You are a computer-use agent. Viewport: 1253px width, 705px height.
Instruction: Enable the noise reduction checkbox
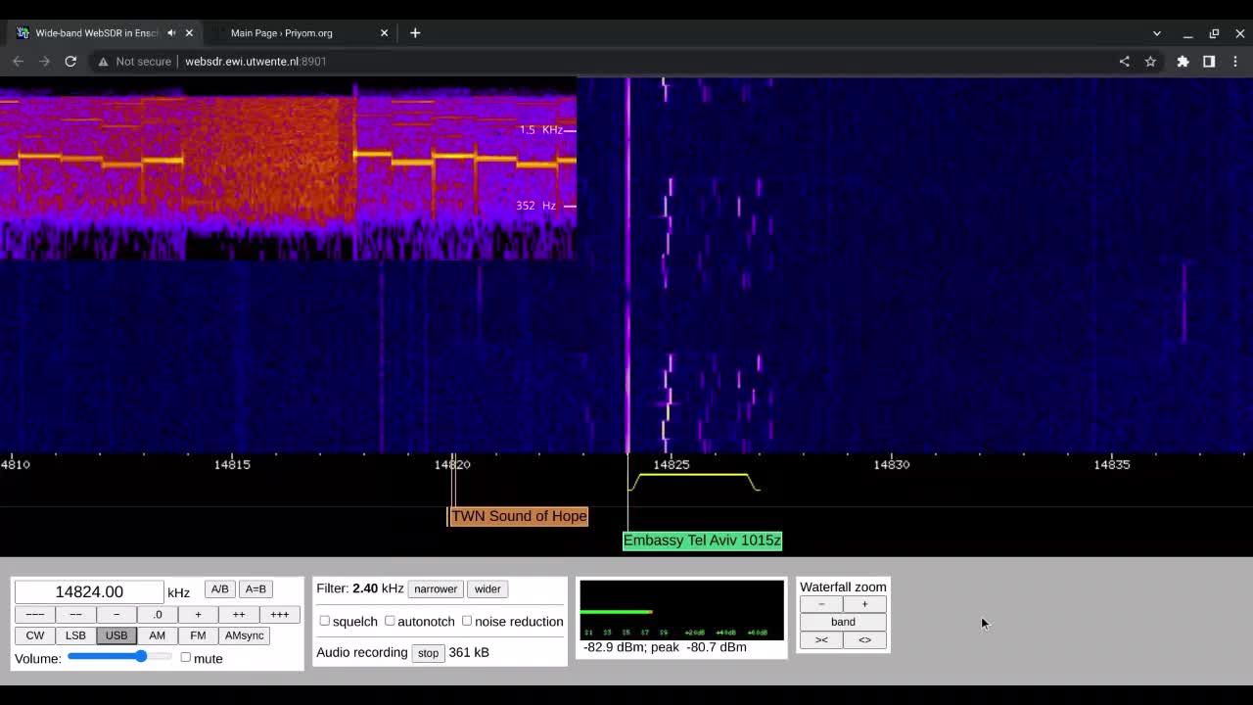(x=467, y=621)
